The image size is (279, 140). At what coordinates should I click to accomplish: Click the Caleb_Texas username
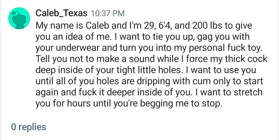click(61, 13)
